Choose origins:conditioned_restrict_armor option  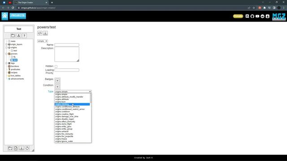pyautogui.click(x=72, y=109)
